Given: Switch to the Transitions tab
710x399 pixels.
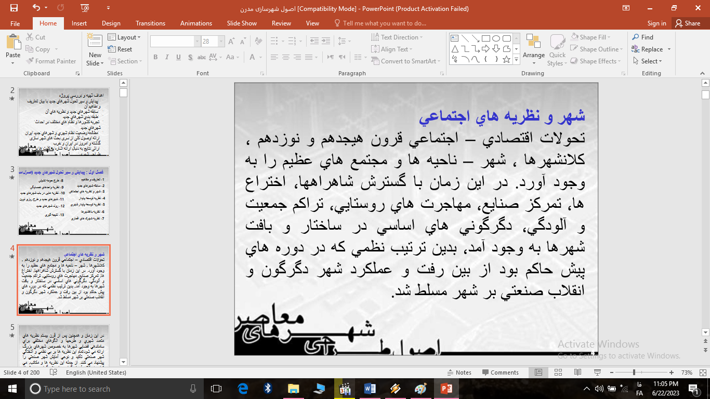Looking at the screenshot, I should [x=150, y=23].
